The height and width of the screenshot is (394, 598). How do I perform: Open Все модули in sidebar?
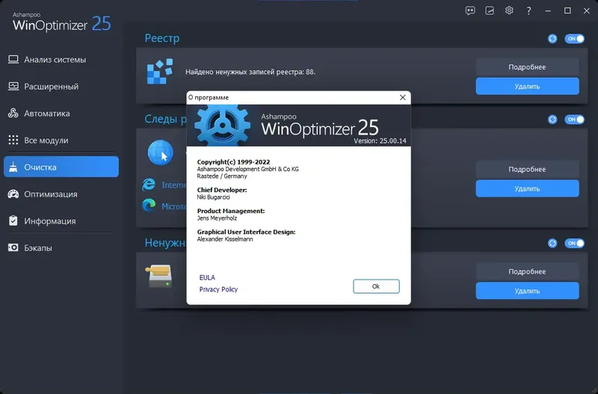(x=61, y=140)
